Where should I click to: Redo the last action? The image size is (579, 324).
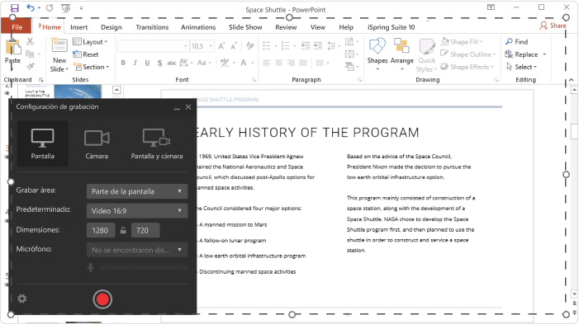(x=50, y=8)
